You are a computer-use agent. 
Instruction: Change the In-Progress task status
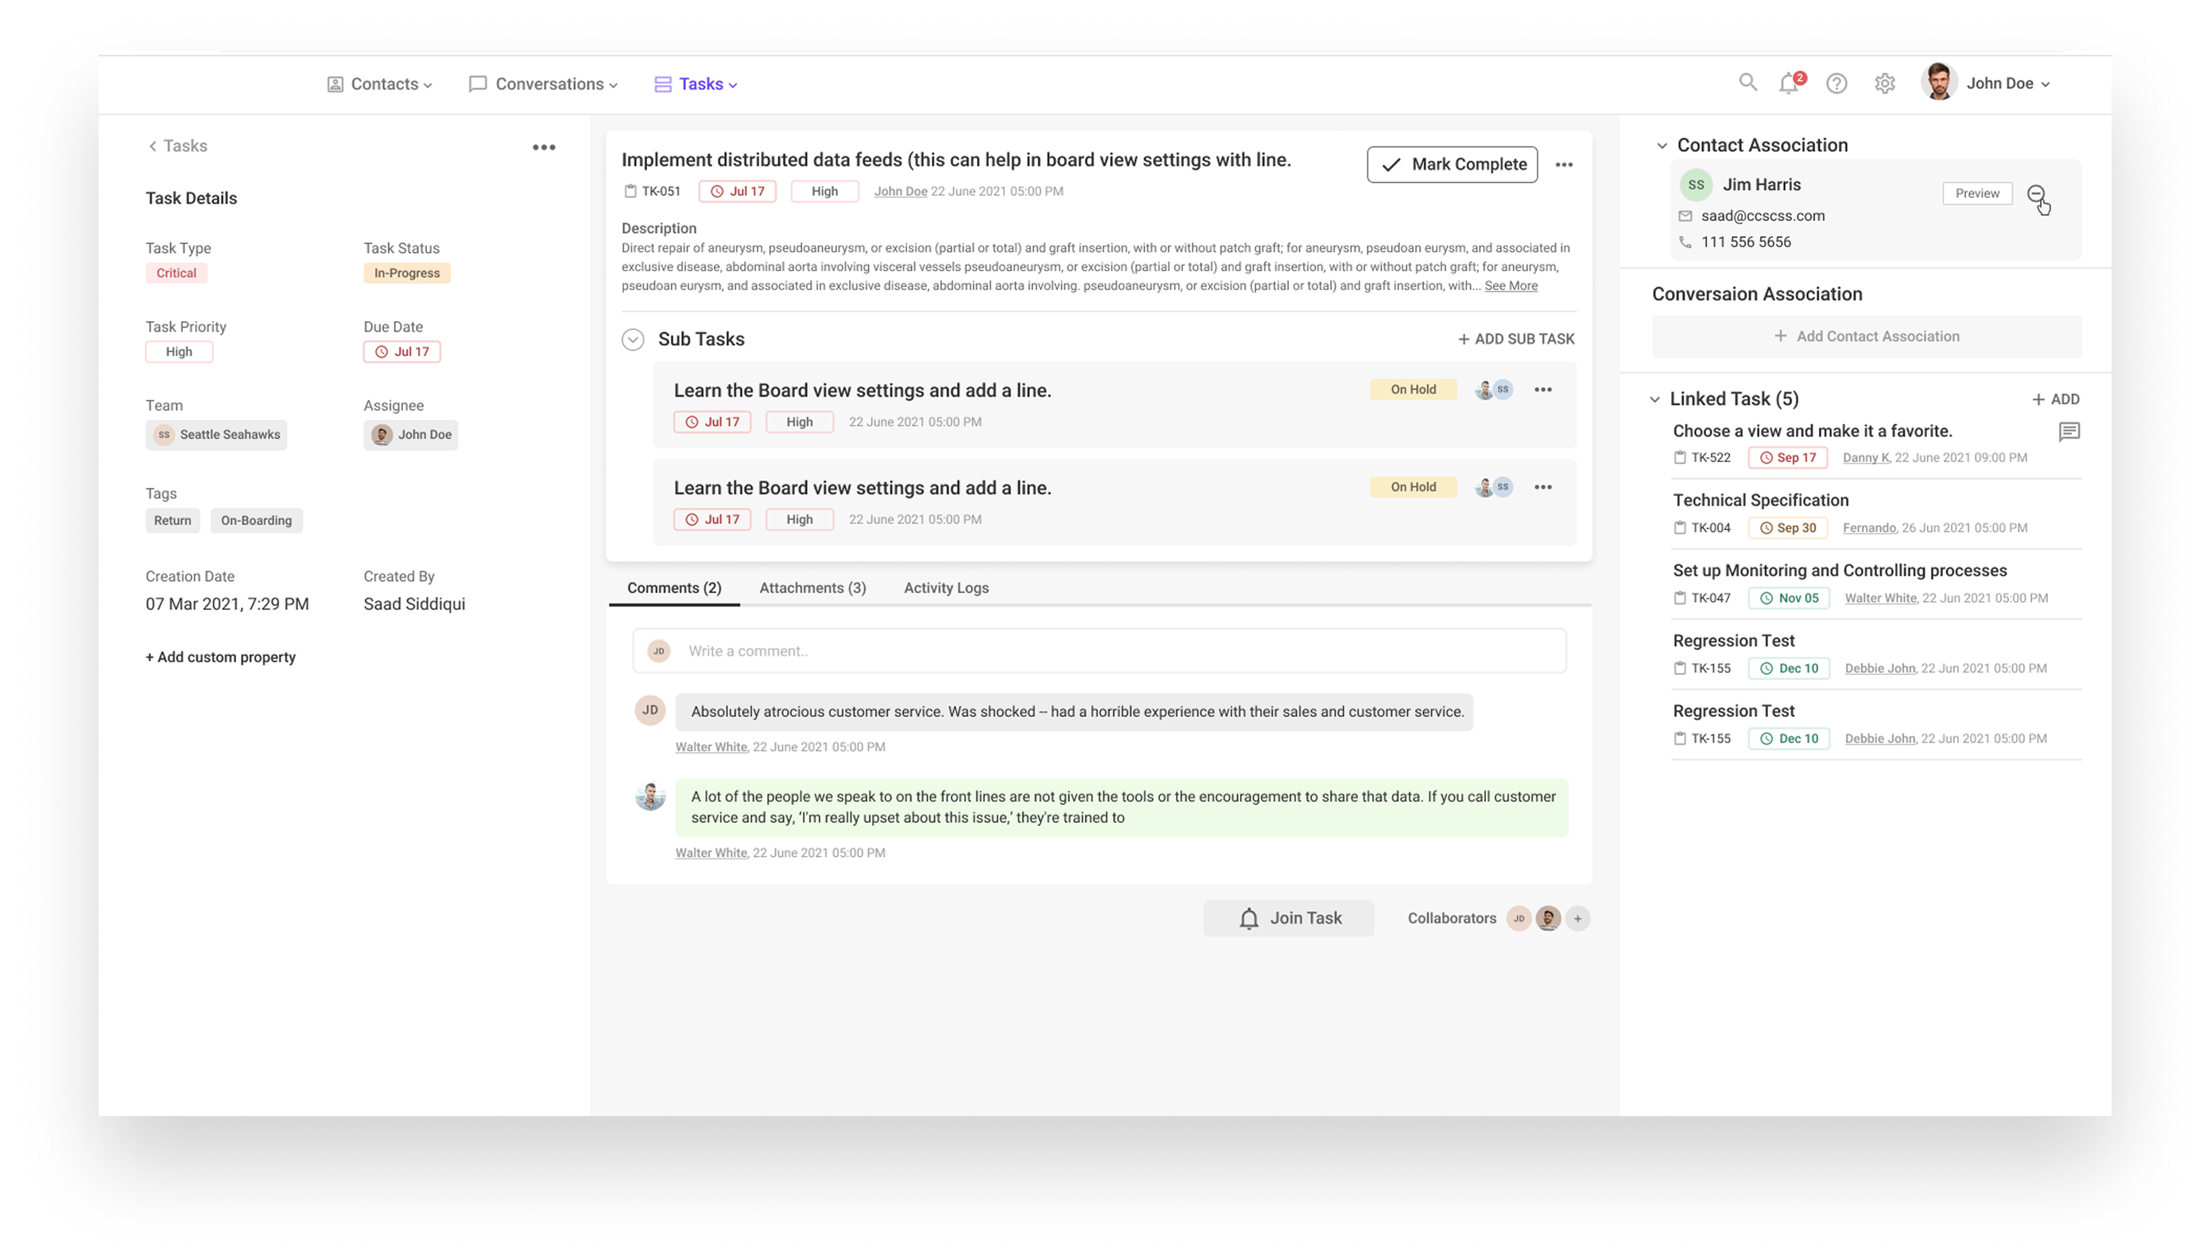point(407,273)
